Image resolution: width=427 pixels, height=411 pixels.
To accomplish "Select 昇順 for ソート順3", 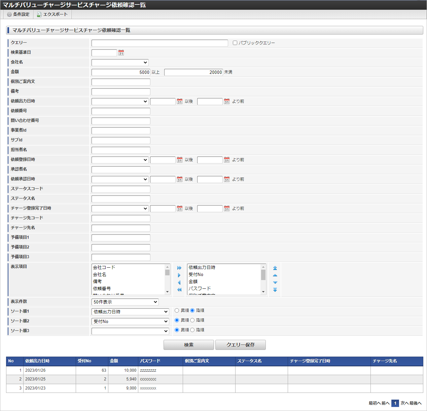I will point(177,330).
